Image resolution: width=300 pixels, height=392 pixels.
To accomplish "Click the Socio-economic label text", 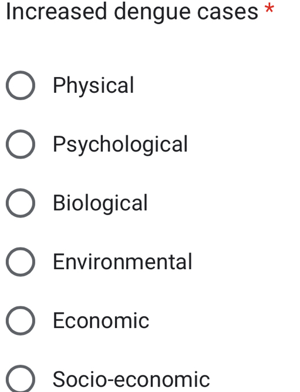I will pyautogui.click(x=132, y=380).
